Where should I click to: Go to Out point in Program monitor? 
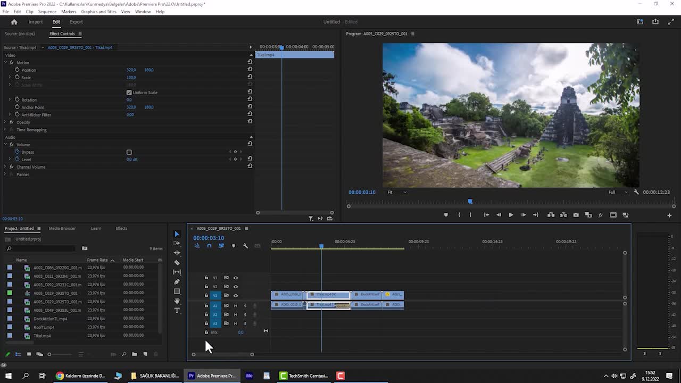tap(536, 215)
